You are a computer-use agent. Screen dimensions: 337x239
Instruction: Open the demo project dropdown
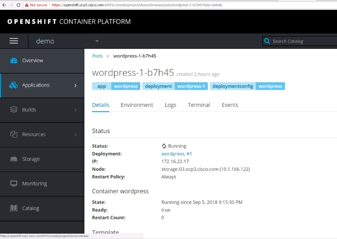67,41
